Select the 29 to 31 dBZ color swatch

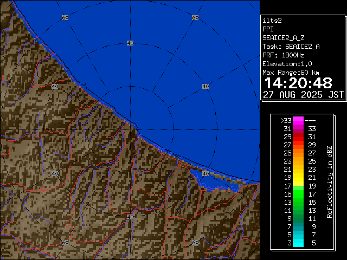[x=298, y=137]
